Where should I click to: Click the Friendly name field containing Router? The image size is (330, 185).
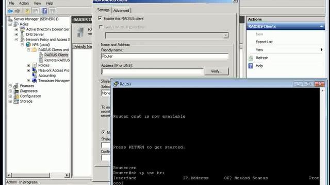[165, 56]
